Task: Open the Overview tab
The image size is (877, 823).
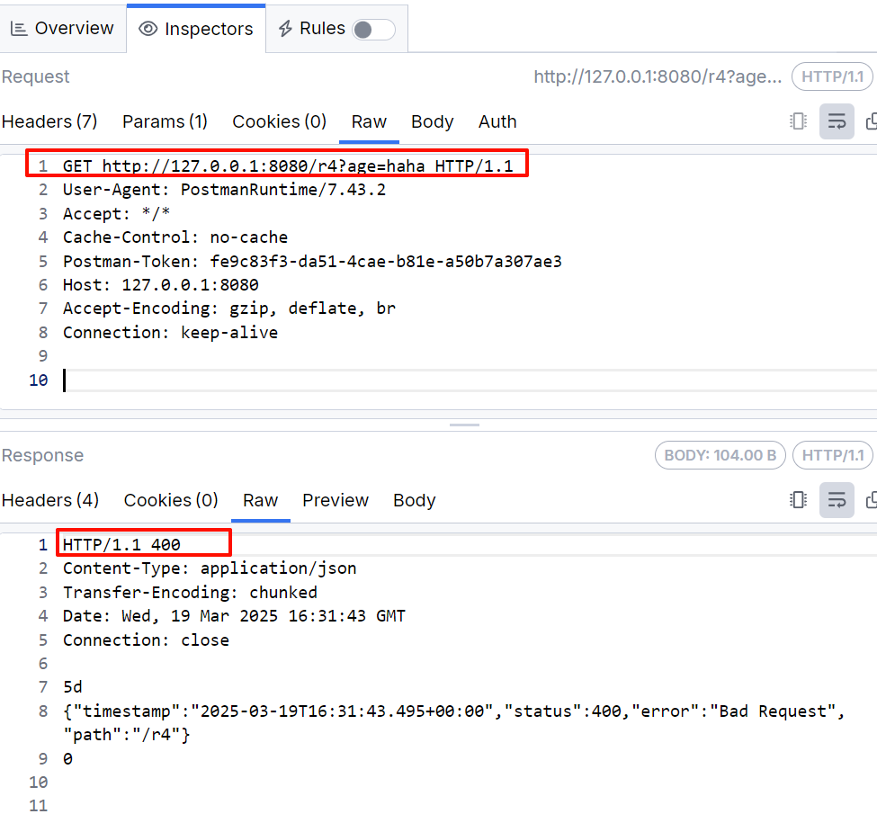Action: click(x=63, y=28)
